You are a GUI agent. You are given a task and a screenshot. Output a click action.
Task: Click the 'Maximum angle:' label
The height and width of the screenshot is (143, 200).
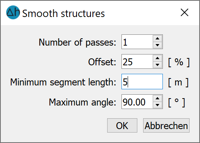pyautogui.click(x=82, y=102)
